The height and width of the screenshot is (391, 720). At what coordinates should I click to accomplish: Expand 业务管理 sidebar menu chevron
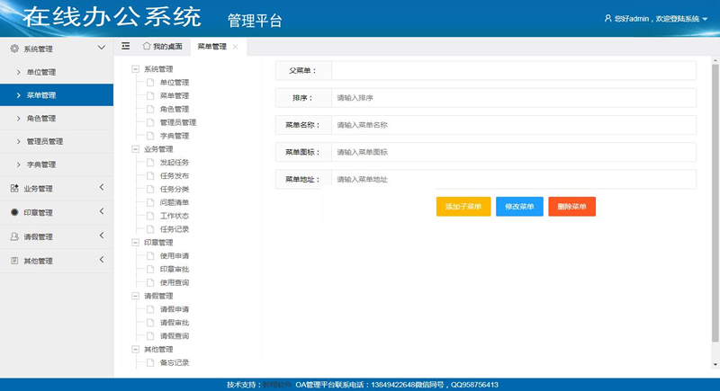(x=102, y=188)
